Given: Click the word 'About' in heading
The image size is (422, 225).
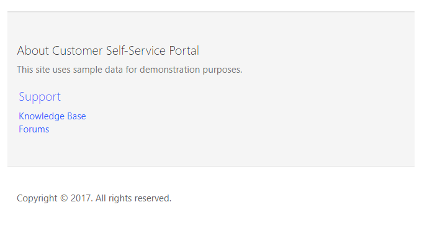Looking at the screenshot, I should pyautogui.click(x=33, y=51).
